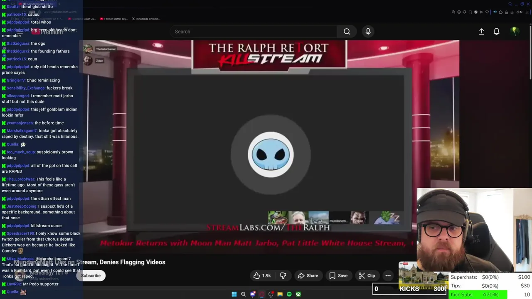Click the YouTube search magnifier button
The image size is (532, 299).
click(347, 32)
